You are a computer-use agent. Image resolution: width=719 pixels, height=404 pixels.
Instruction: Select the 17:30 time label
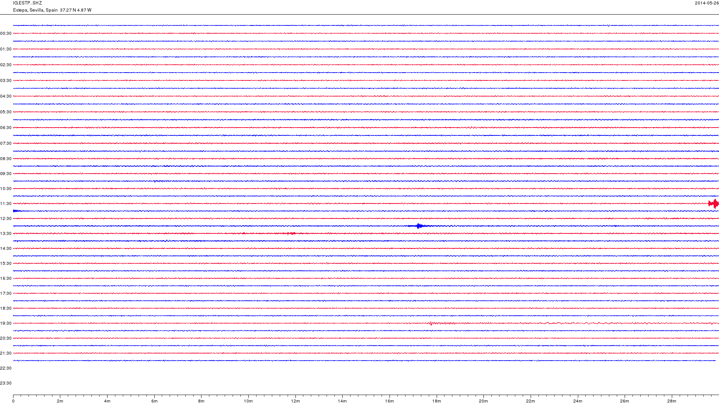pos(6,294)
